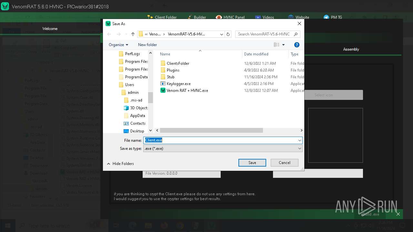Go up one folder level
The height and width of the screenshot is (232, 413).
(133, 34)
